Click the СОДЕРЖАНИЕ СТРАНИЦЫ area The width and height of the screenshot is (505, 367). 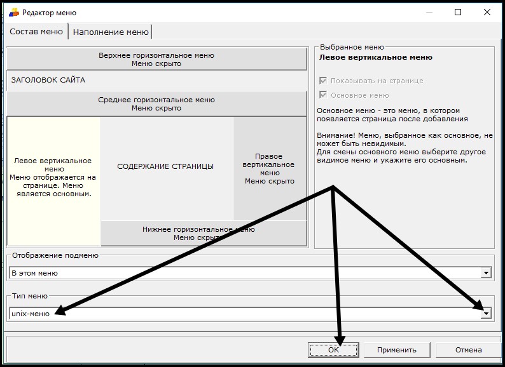click(x=165, y=166)
